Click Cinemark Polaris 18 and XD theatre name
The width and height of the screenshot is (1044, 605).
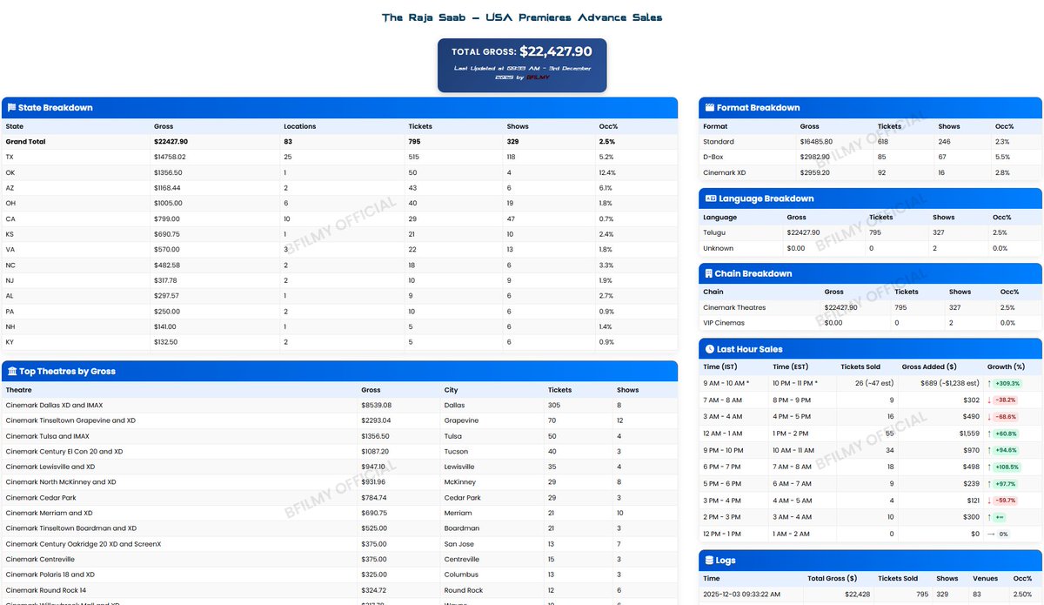[50, 575]
